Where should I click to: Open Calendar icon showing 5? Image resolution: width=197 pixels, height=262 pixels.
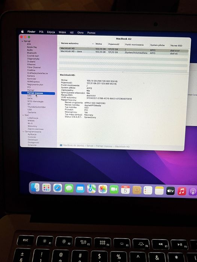tap(125, 190)
